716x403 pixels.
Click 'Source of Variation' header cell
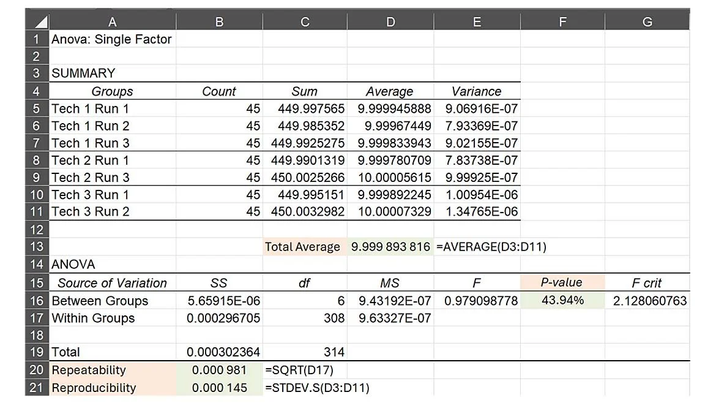113,283
